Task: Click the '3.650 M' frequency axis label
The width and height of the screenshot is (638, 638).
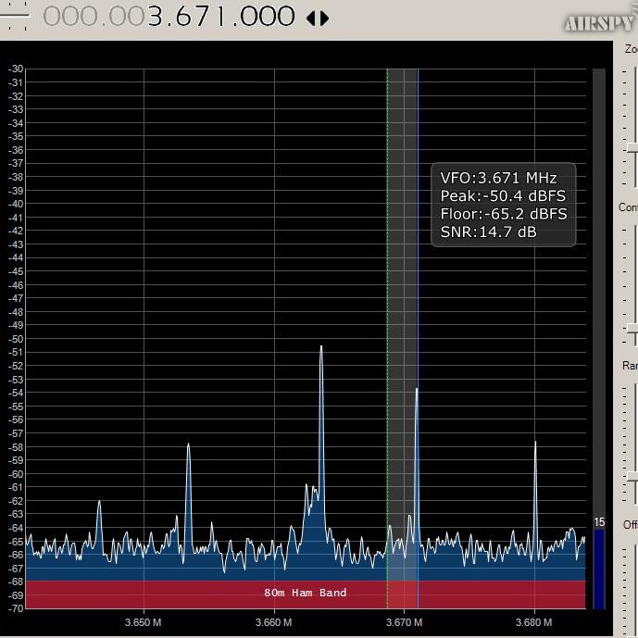Action: (144, 622)
